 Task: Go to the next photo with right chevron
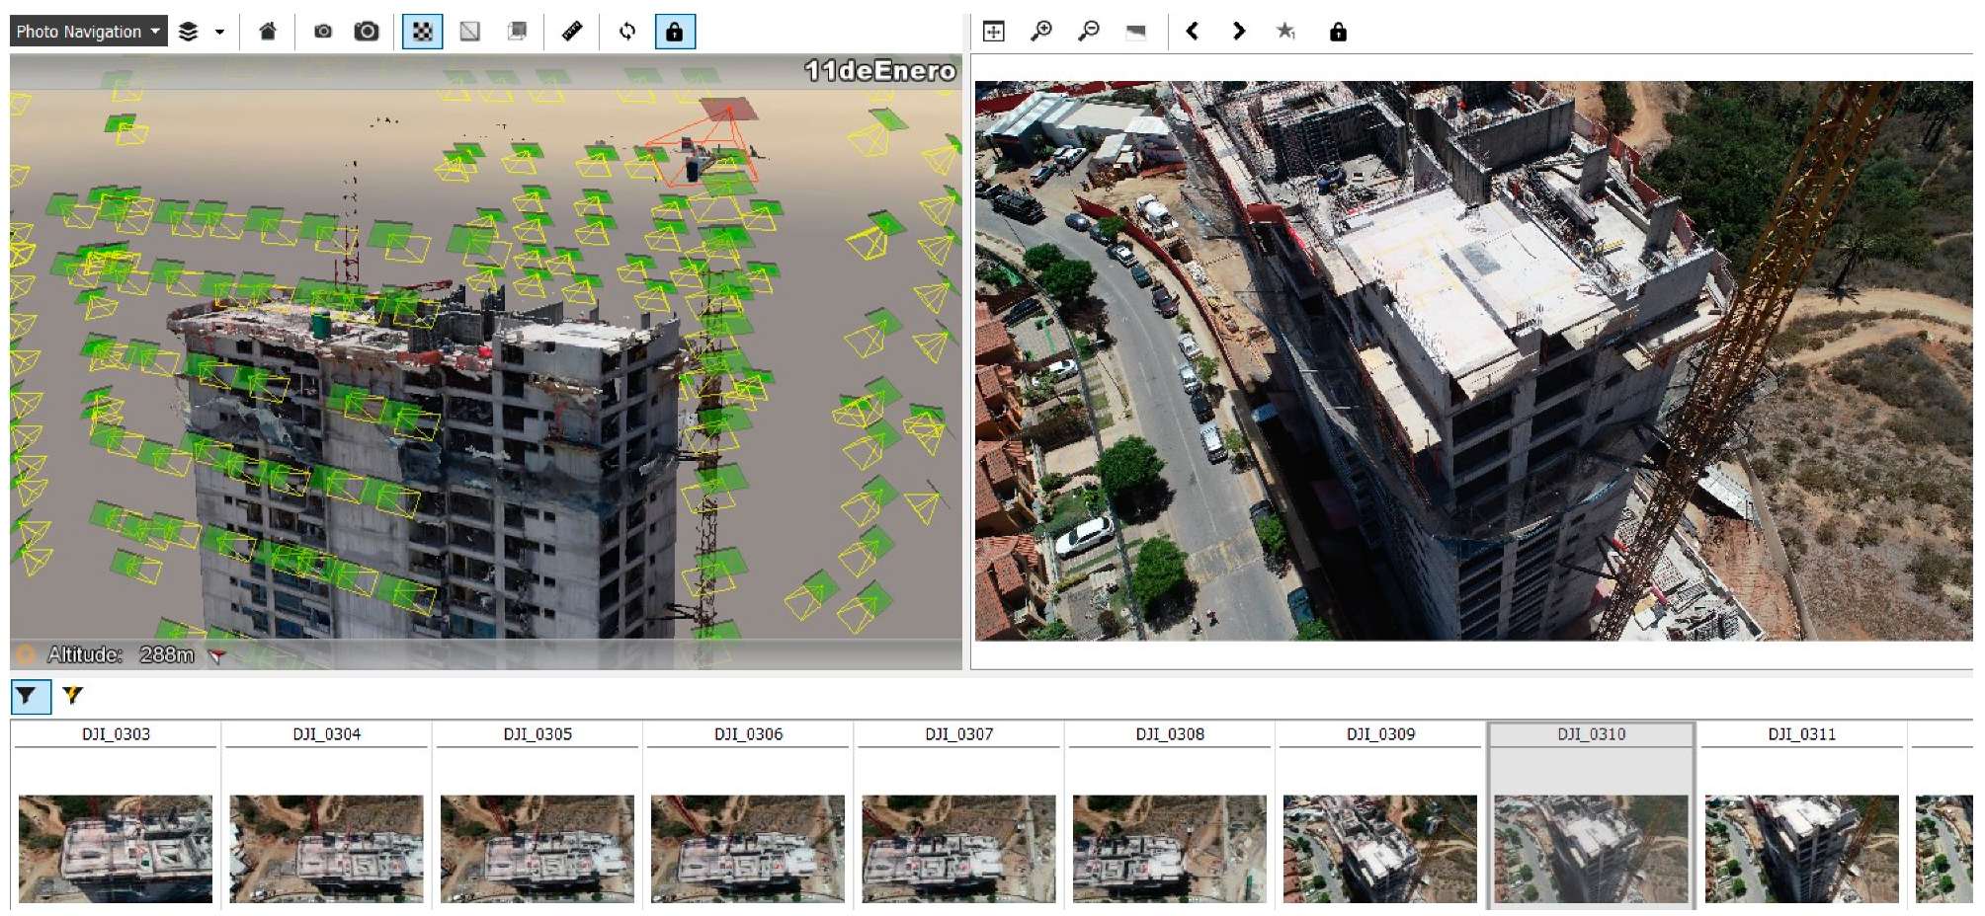(1239, 32)
